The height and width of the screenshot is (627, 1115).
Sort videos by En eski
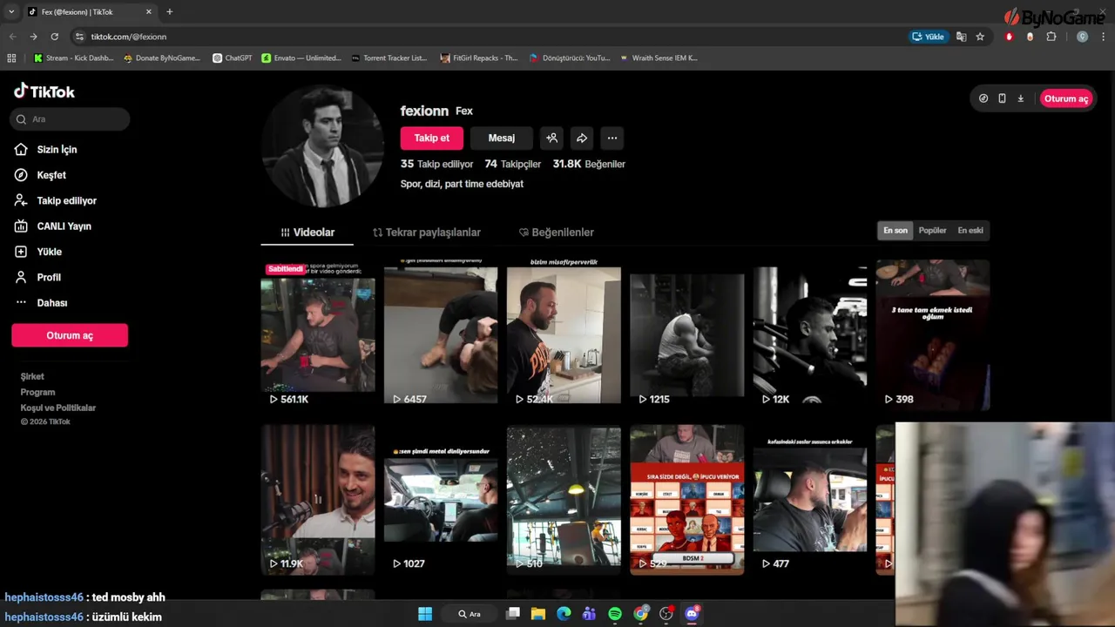pos(970,231)
